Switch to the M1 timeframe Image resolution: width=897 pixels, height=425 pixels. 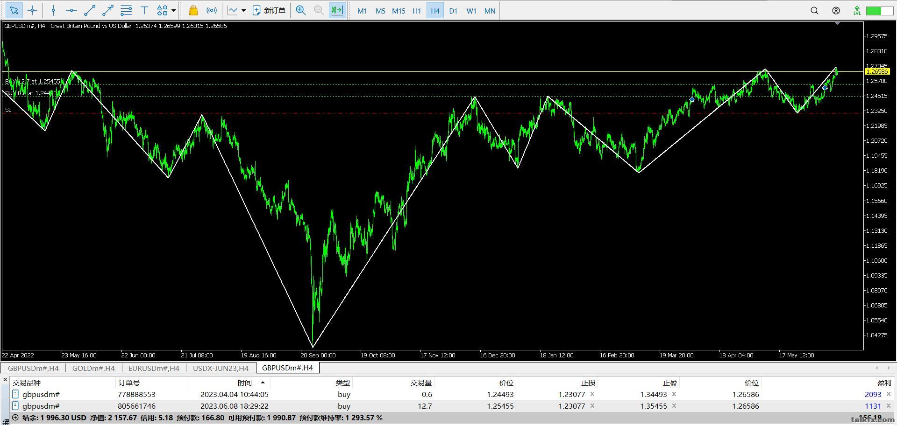pyautogui.click(x=362, y=11)
